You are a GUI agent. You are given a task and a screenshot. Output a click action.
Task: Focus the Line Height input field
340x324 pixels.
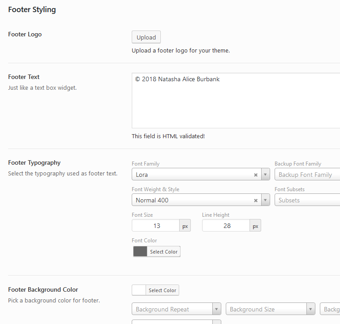click(226, 226)
